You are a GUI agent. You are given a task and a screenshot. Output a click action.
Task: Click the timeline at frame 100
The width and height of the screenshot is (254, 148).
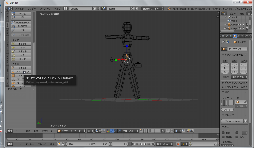[x=105, y=136]
